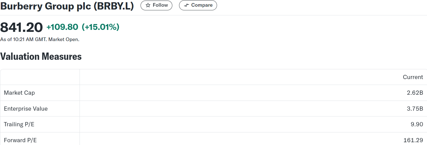Screen dimensions: 427x145
Task: Select the Market Cap row label
Action: [19, 93]
